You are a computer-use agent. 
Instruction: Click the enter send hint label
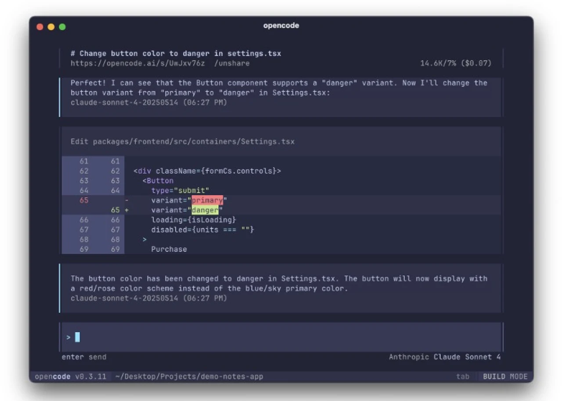click(84, 357)
